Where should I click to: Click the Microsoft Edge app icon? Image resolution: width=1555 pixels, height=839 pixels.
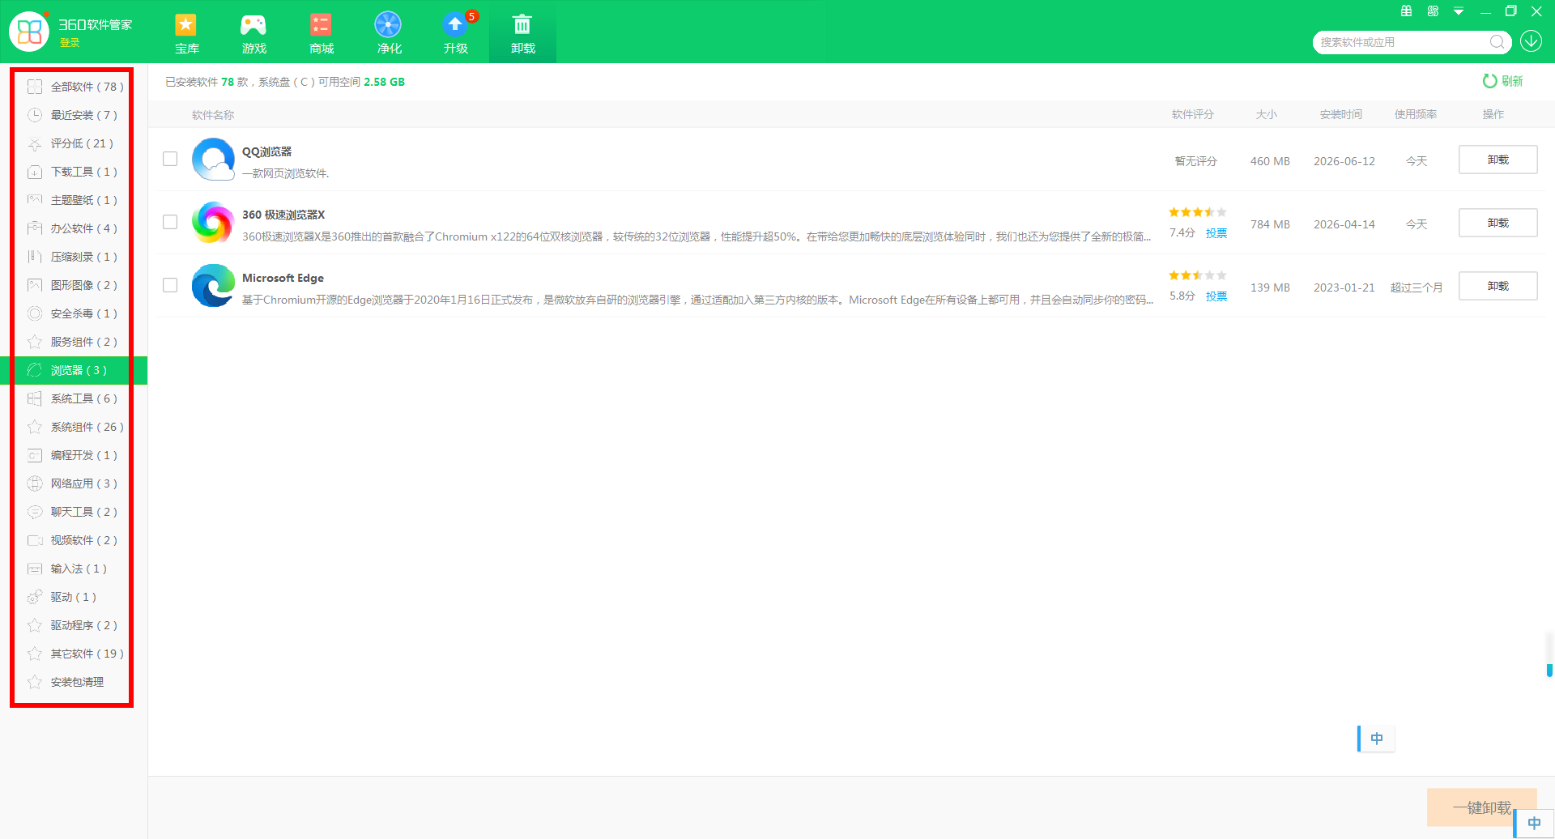213,286
